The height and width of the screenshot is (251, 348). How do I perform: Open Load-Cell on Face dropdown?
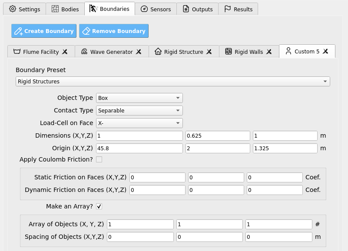139,123
